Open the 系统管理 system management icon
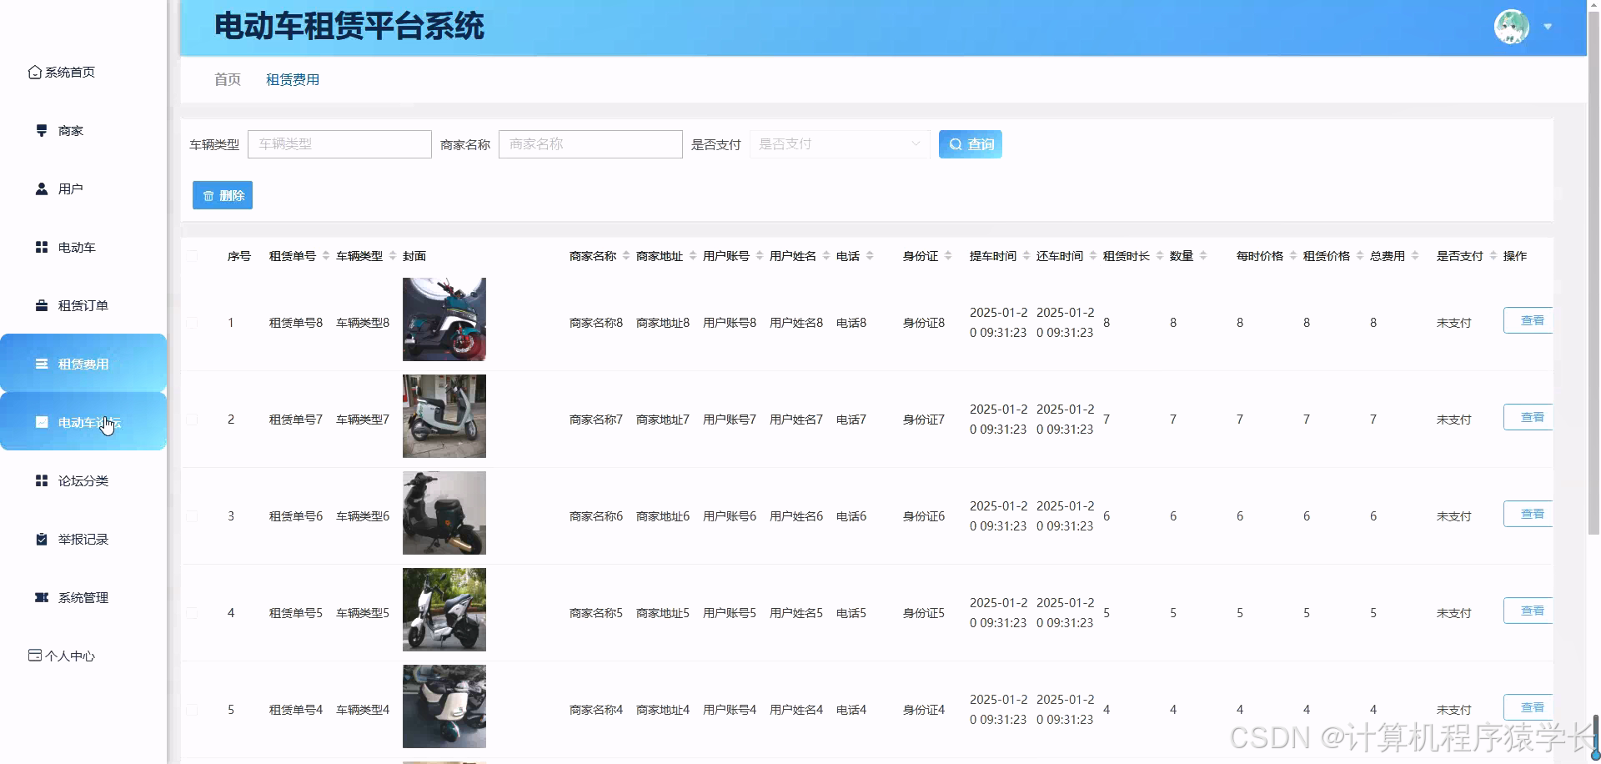Screen dimensions: 1601x764 (41, 597)
